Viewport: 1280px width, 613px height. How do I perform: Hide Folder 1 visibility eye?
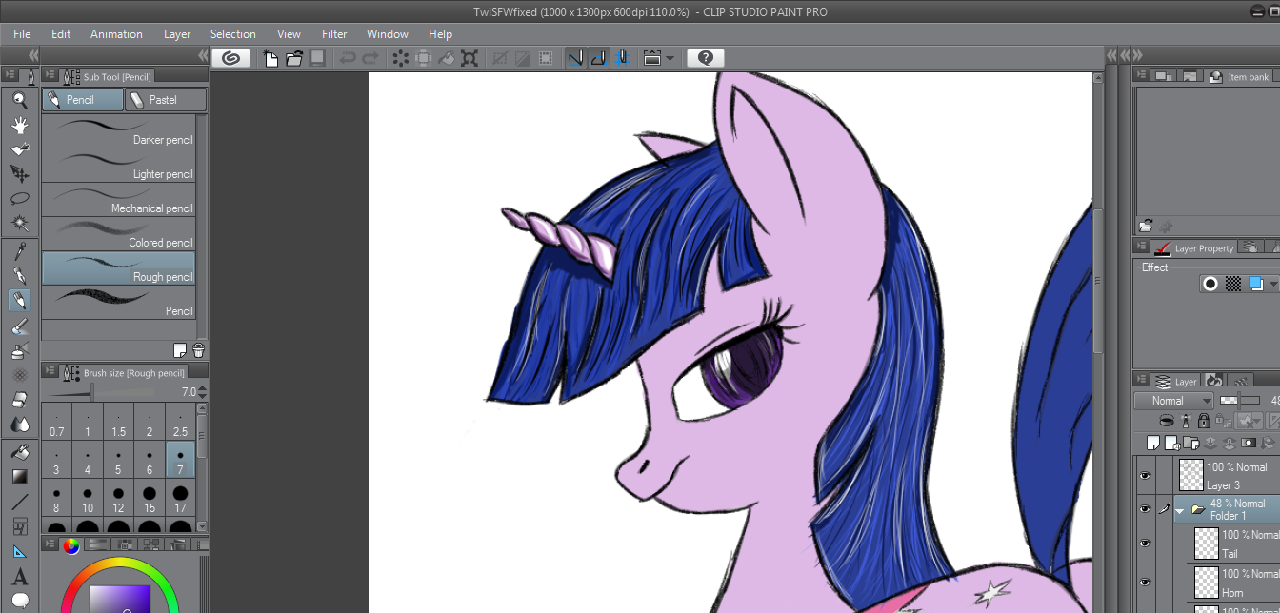(1145, 509)
